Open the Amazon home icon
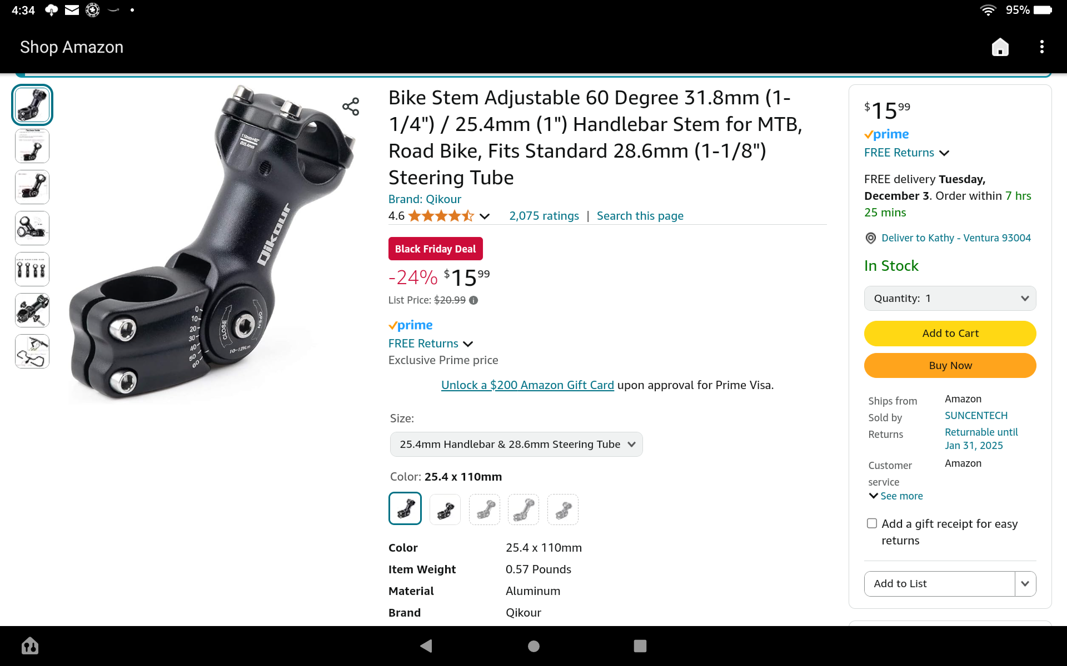The image size is (1067, 666). tap(1000, 47)
